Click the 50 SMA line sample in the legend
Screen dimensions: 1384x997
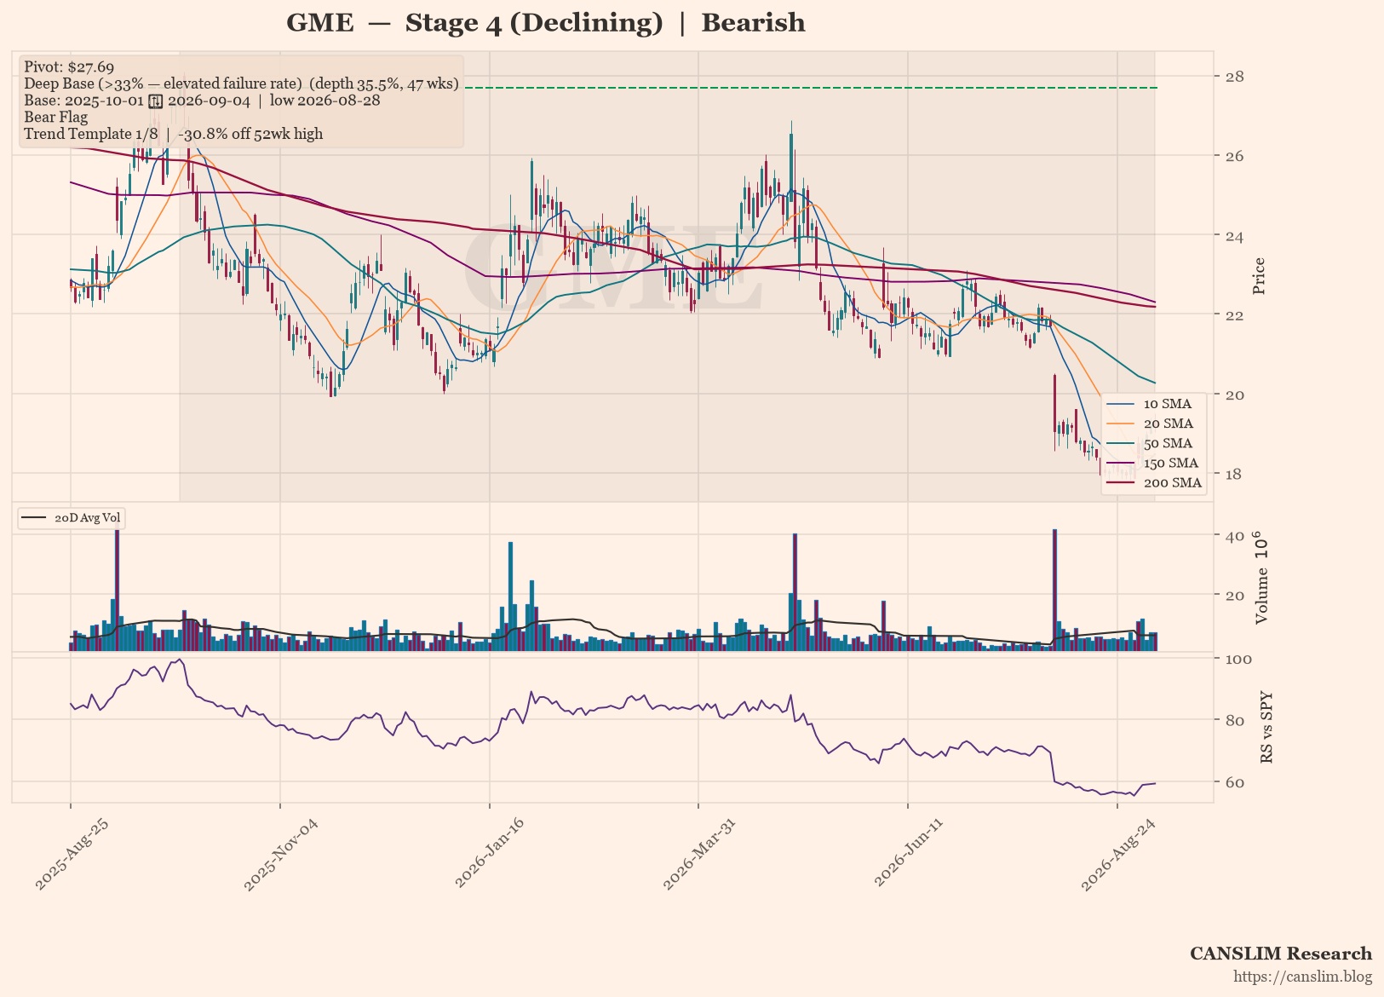click(1120, 443)
